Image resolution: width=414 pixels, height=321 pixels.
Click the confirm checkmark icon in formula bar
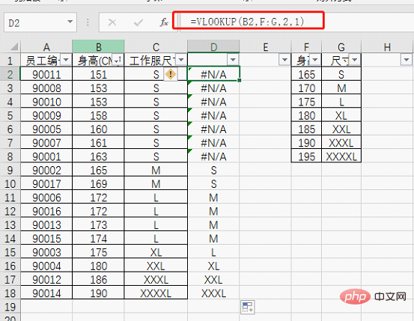[138, 22]
